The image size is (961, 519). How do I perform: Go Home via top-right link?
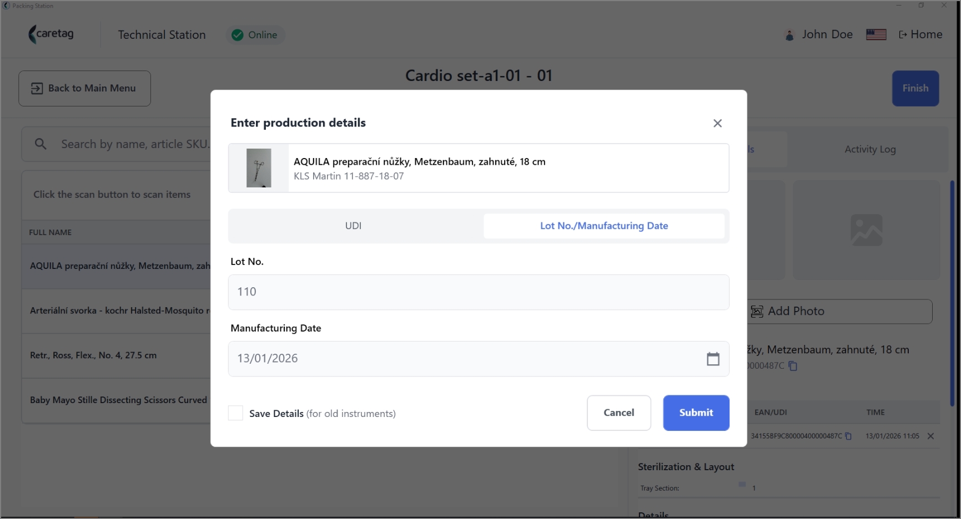(x=920, y=34)
